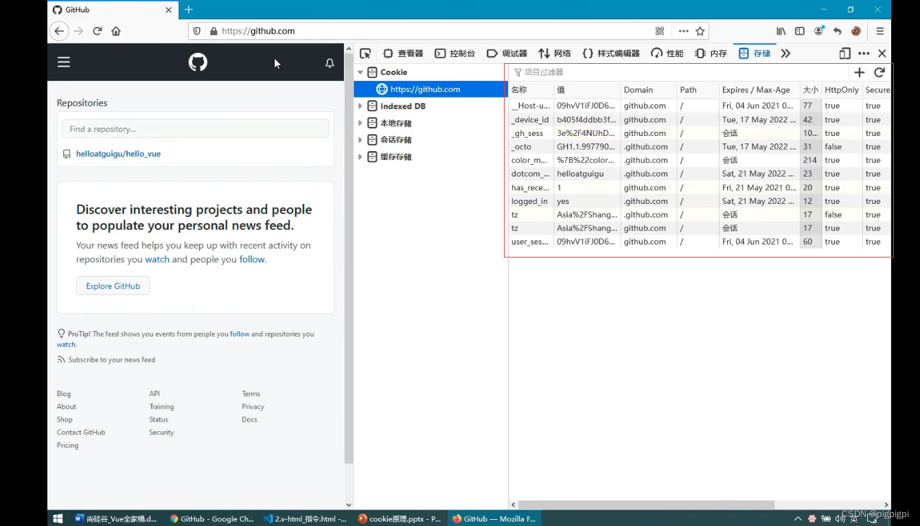920x526 pixels.
Task: Switch to PowerPoint cookie presentation in taskbar
Action: 400,518
